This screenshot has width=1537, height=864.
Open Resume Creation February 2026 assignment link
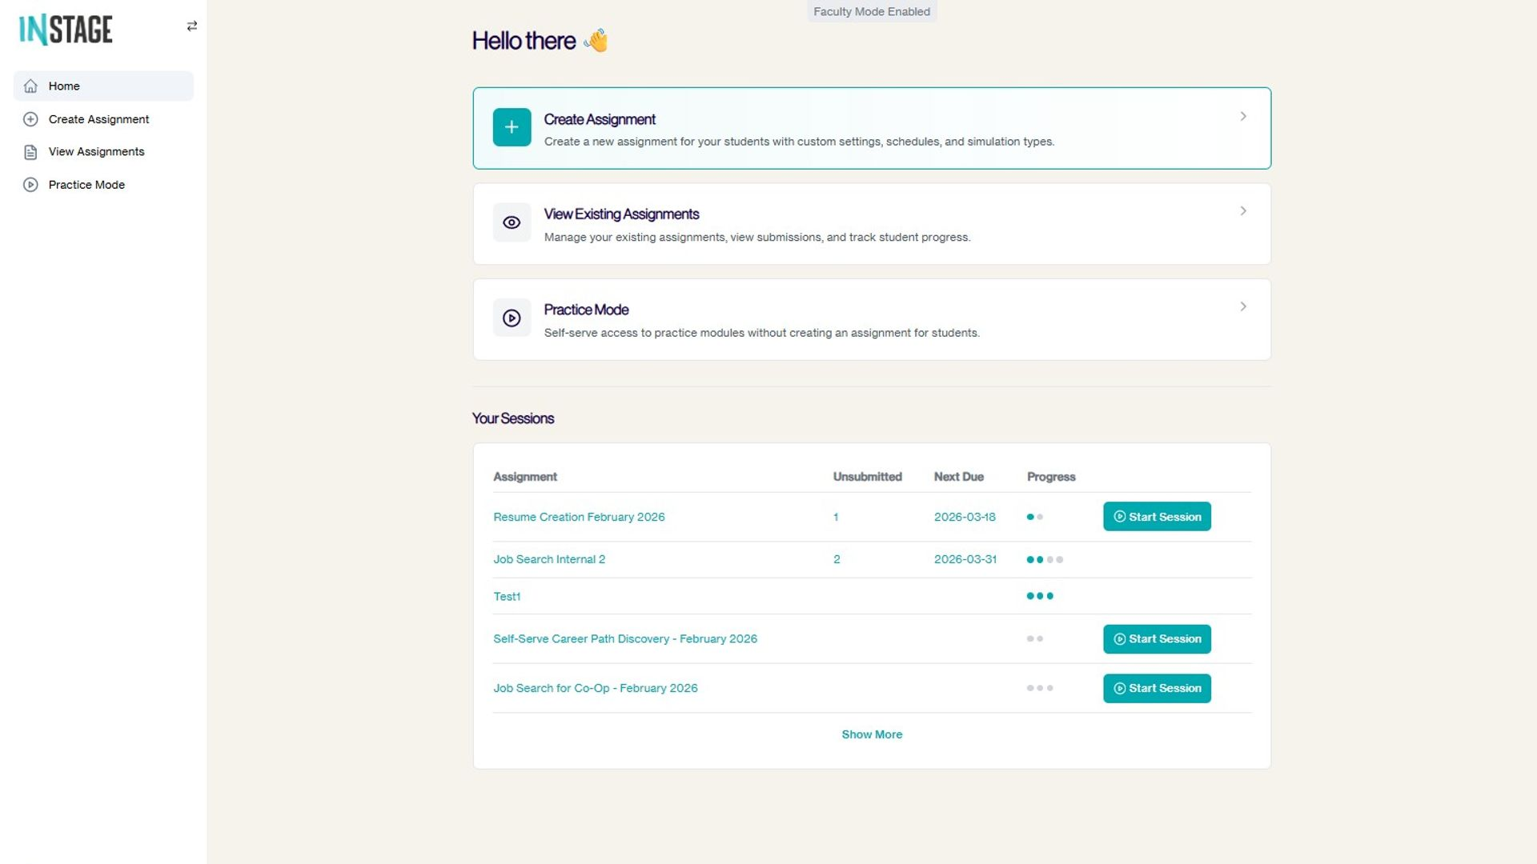[x=579, y=517]
